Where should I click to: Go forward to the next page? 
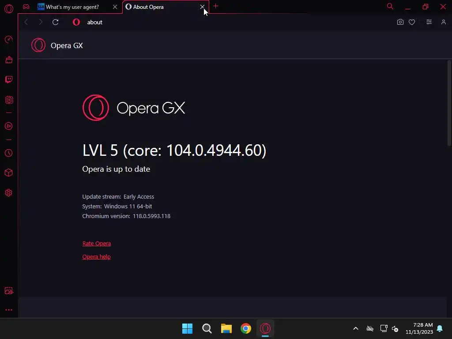(x=41, y=22)
